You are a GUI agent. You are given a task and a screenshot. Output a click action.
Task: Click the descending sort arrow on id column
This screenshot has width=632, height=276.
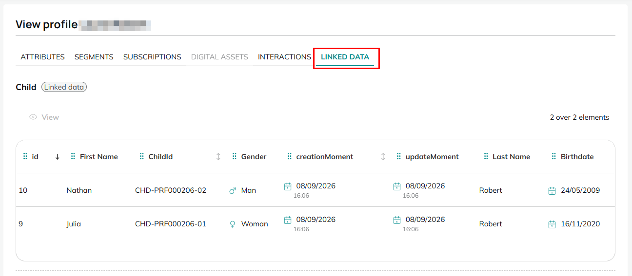[57, 157]
